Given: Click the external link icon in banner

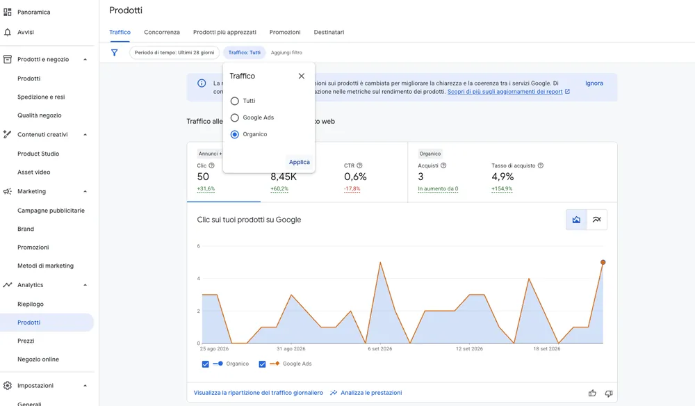Looking at the screenshot, I should pyautogui.click(x=567, y=91).
